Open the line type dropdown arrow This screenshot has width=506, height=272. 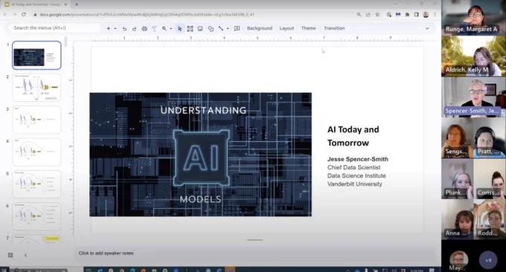[228, 29]
